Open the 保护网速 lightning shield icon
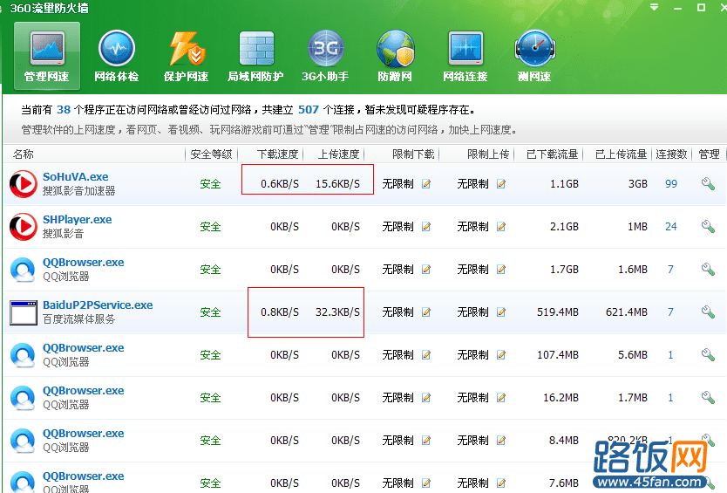This screenshot has width=727, height=493. (x=187, y=48)
